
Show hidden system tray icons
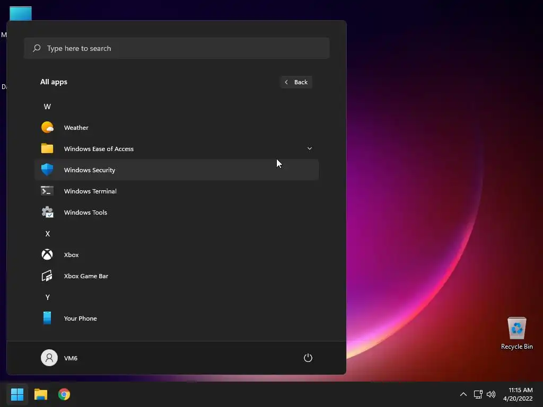click(463, 394)
